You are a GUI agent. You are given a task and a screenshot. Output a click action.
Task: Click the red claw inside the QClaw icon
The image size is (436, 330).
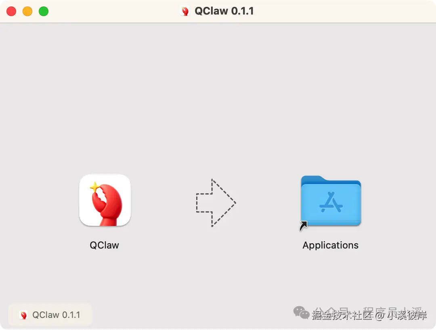click(x=107, y=205)
